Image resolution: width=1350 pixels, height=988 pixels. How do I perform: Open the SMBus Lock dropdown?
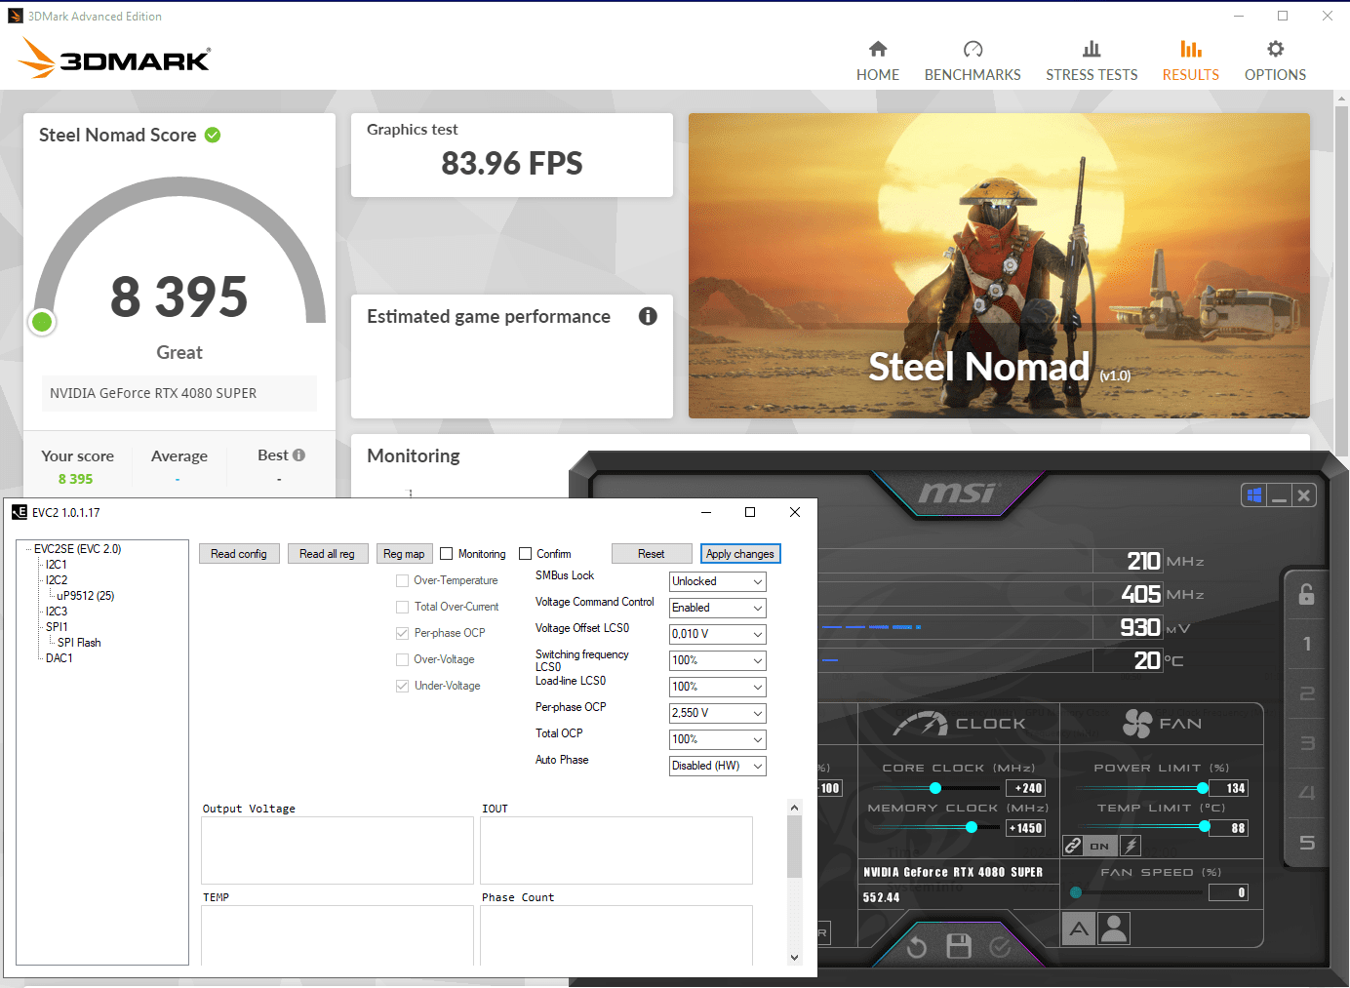tap(718, 581)
